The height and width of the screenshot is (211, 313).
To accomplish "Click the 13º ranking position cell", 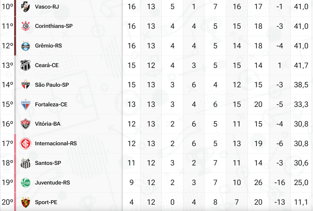I will pos(7,65).
